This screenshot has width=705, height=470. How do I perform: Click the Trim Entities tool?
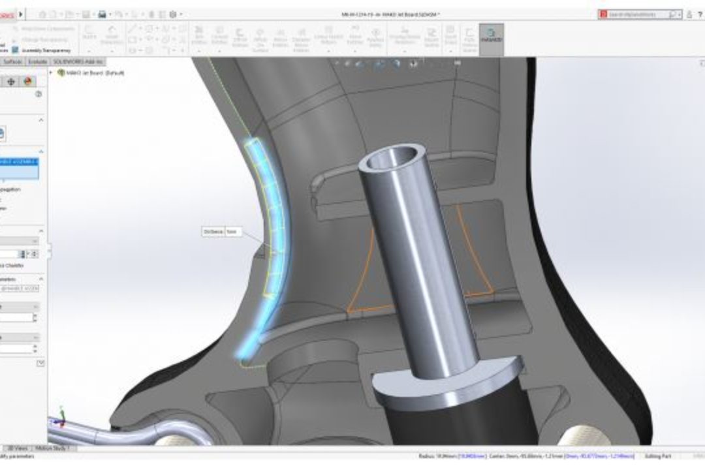click(198, 37)
